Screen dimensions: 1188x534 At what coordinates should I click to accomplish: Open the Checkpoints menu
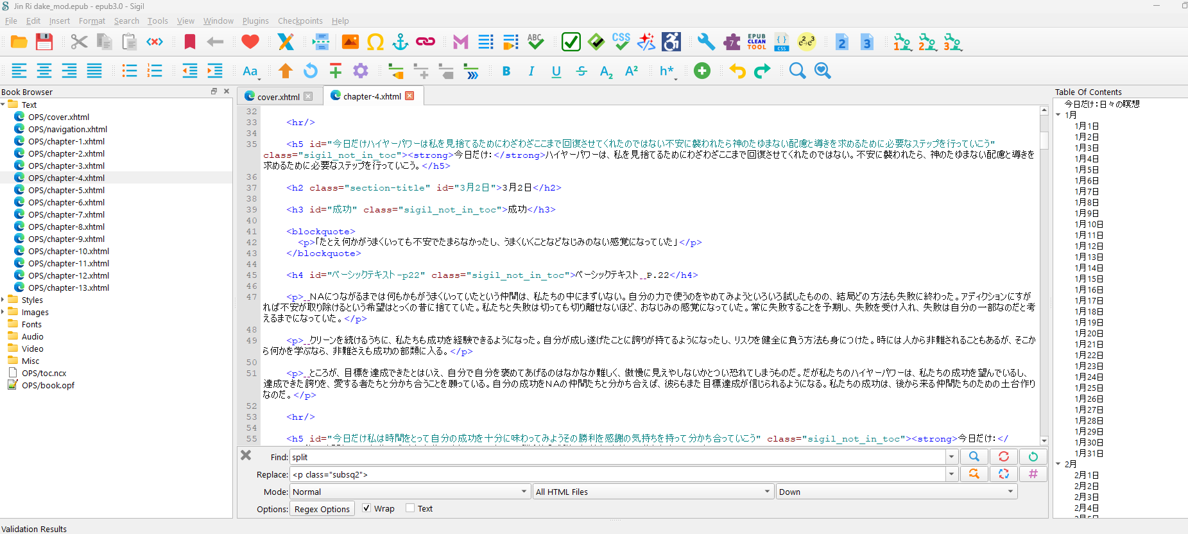300,21
